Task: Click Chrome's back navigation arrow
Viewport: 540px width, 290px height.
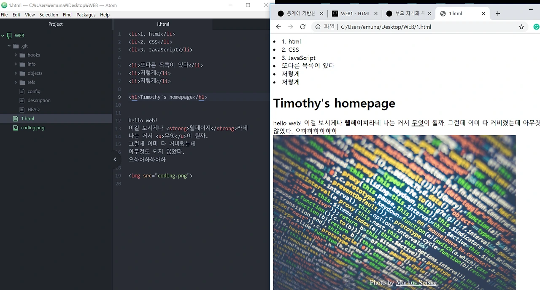Action: click(x=278, y=27)
